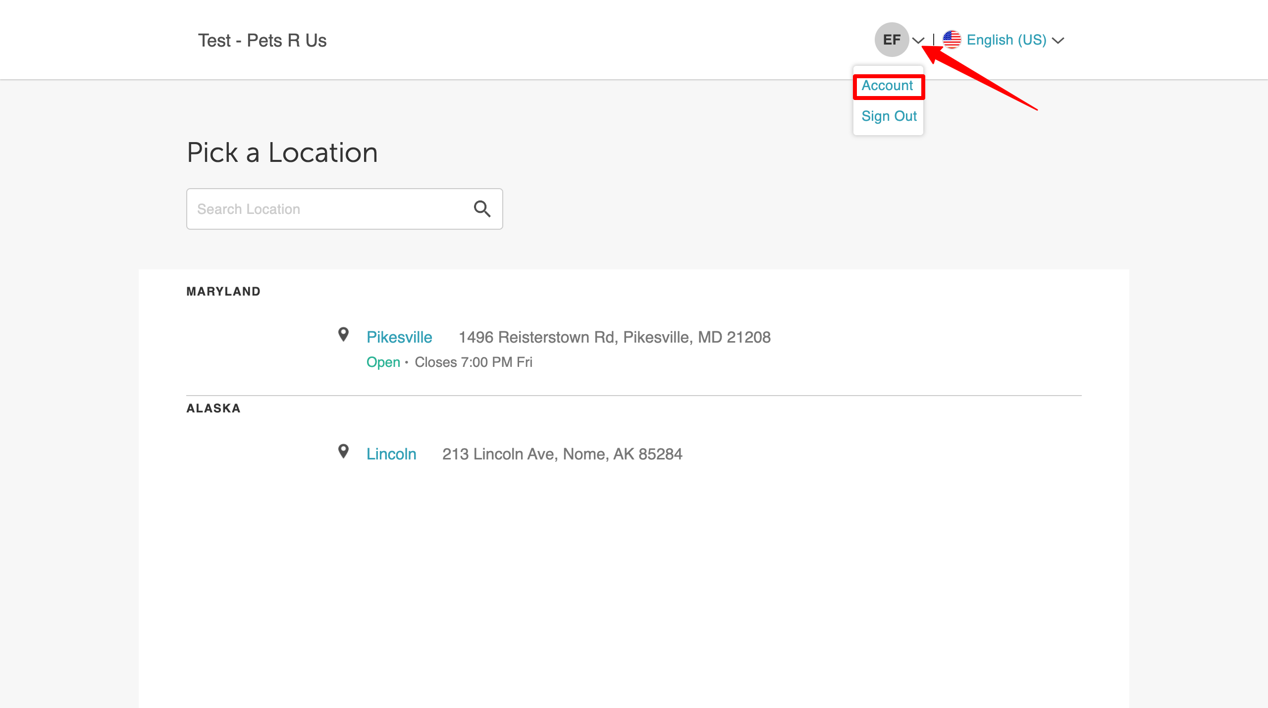Click the ALASKA section heading
Viewport: 1268px width, 708px height.
pos(213,408)
